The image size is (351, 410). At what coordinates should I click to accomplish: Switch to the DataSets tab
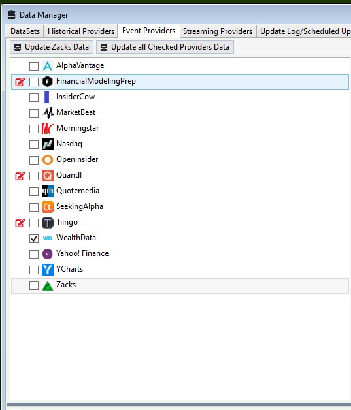coord(25,31)
